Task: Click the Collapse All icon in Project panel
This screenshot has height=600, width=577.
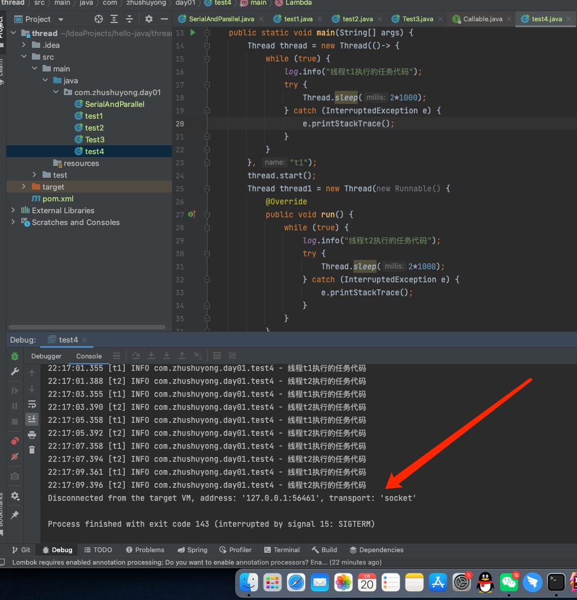Action: tap(128, 19)
